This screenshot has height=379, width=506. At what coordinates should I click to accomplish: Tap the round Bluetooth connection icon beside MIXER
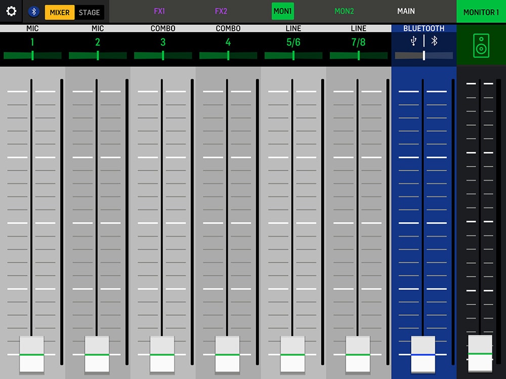click(34, 12)
